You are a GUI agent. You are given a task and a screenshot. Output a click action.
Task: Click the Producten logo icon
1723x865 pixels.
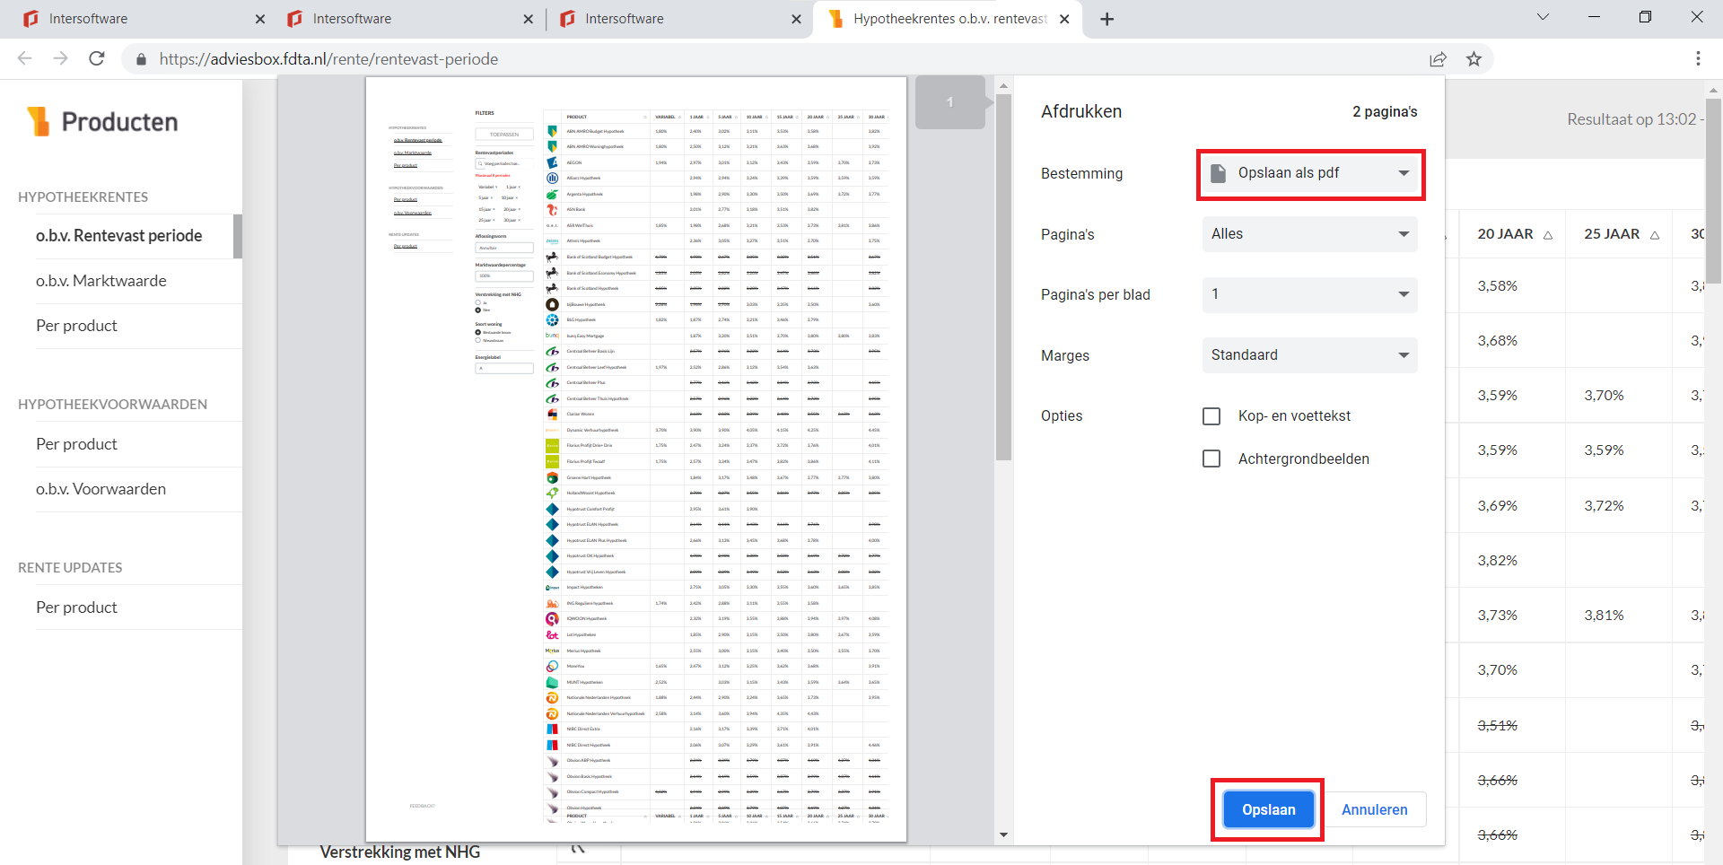pyautogui.click(x=38, y=121)
